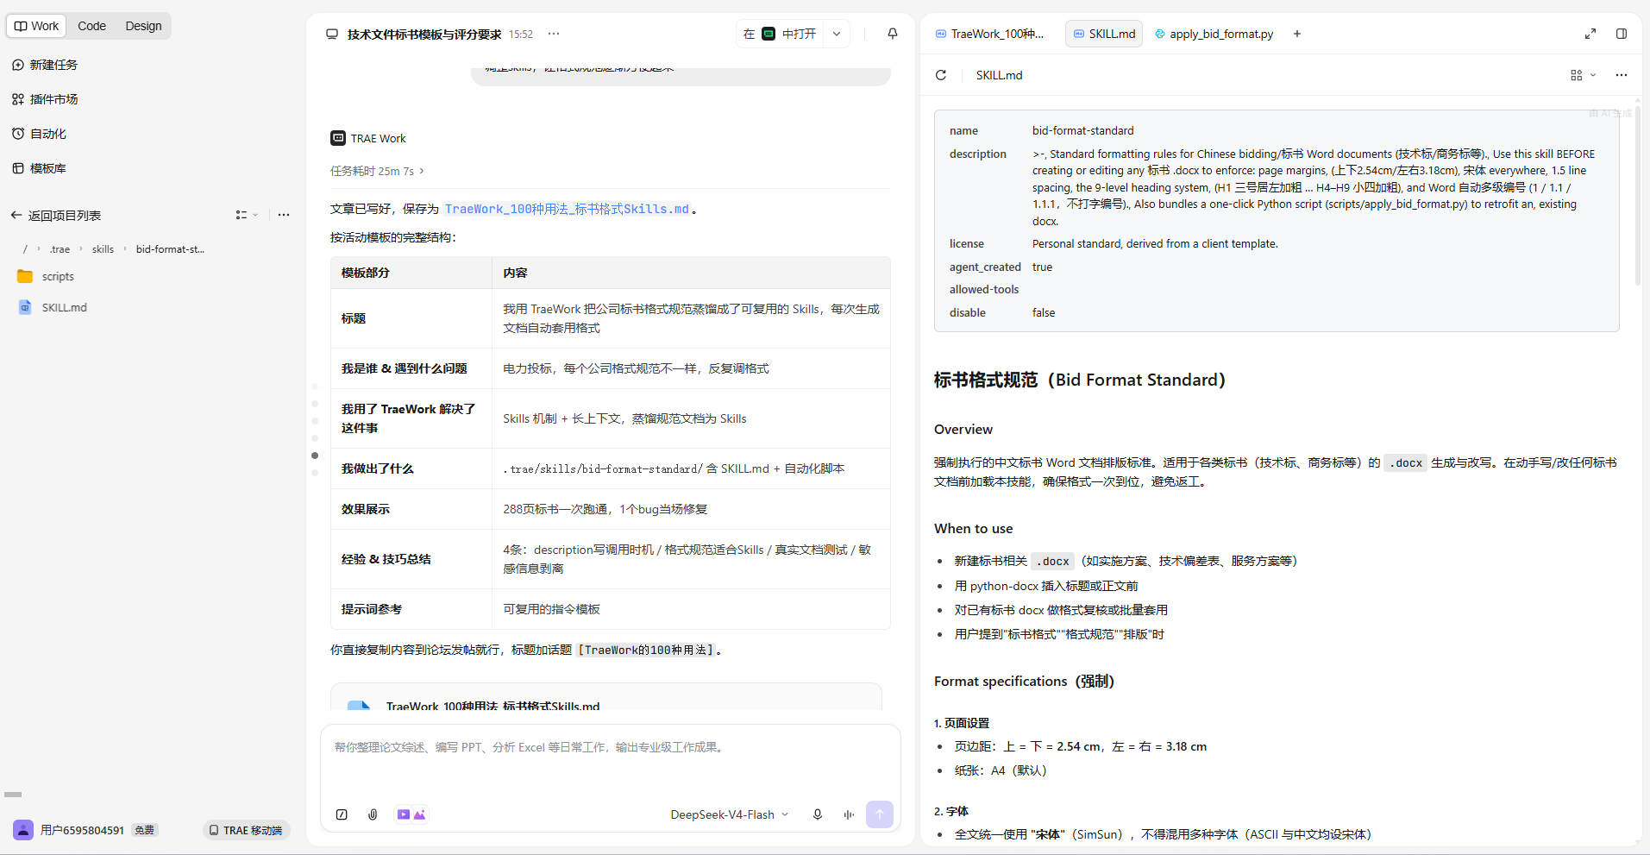Click the fifth conversation outline dot

[x=315, y=456]
